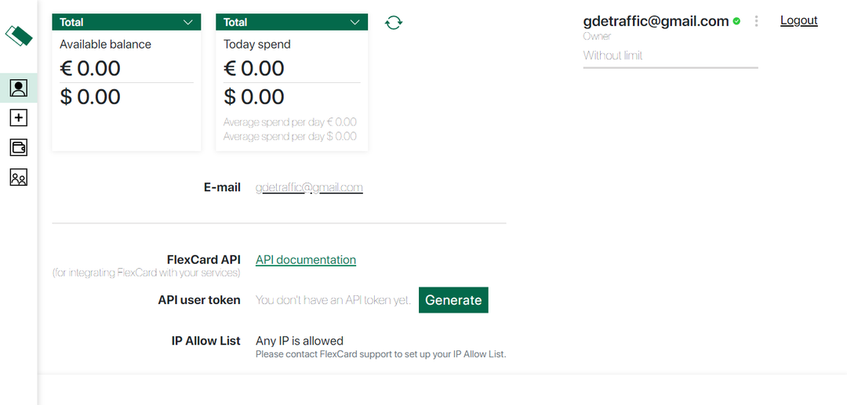This screenshot has height=405, width=847.
Task: Click the FlexCard logo icon
Action: 19,35
